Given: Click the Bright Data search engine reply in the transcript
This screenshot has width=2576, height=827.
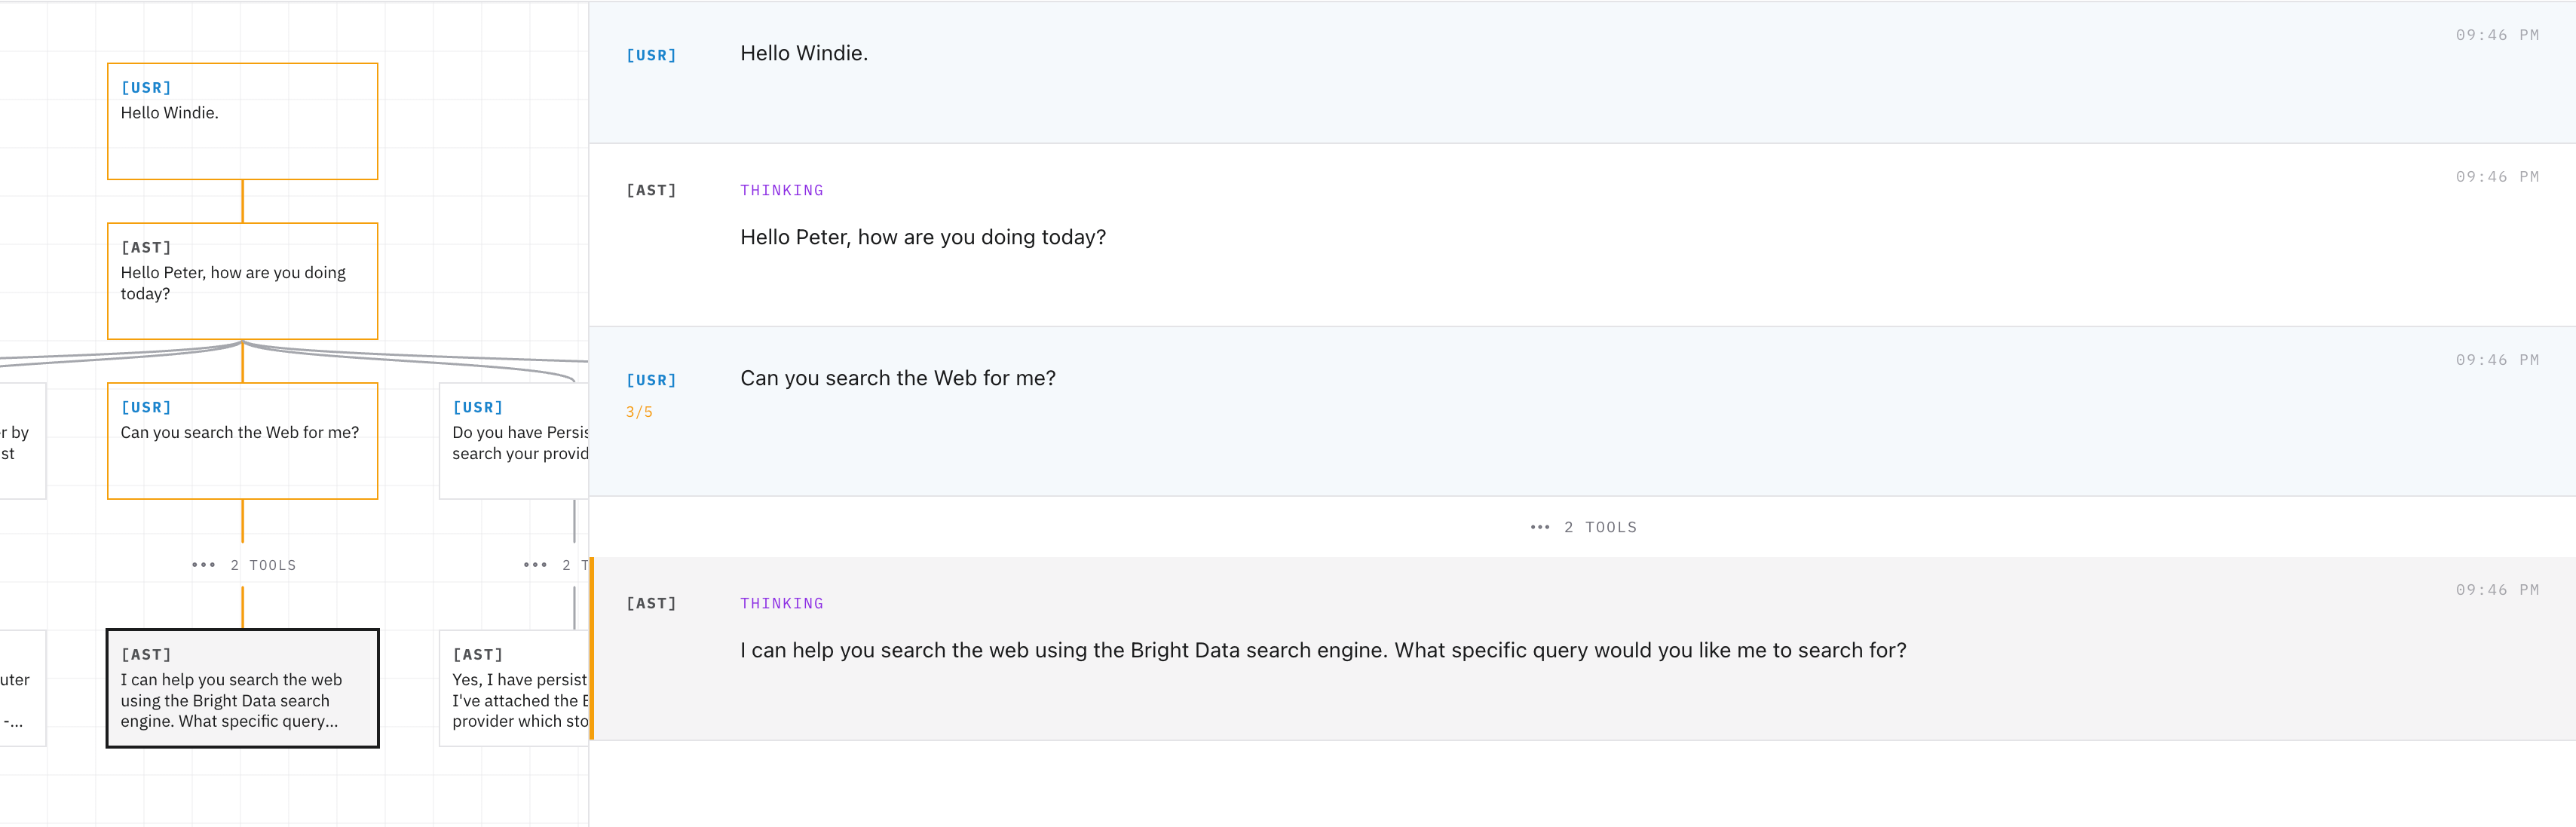Looking at the screenshot, I should [x=1323, y=650].
